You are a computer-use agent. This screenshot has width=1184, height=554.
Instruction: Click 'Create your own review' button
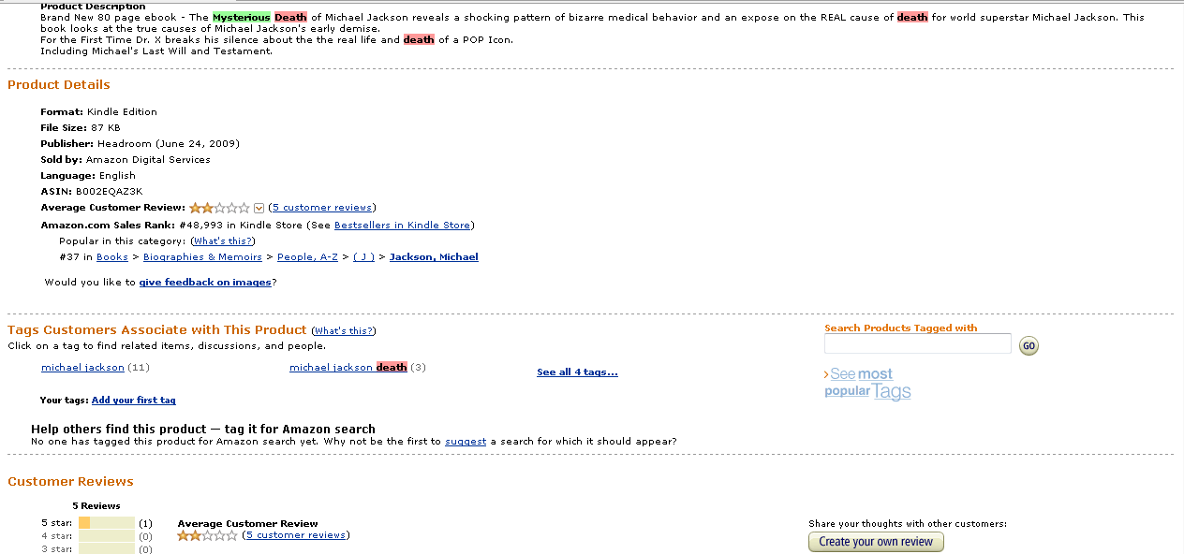tap(876, 542)
